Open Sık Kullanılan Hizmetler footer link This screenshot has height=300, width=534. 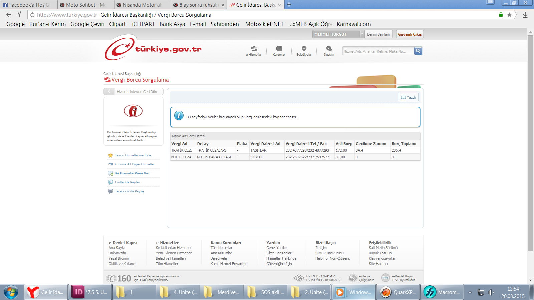tap(174, 248)
